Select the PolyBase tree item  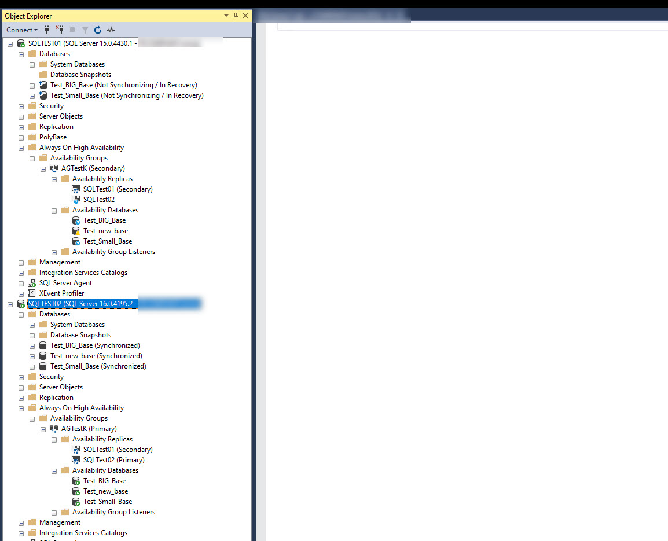click(53, 137)
